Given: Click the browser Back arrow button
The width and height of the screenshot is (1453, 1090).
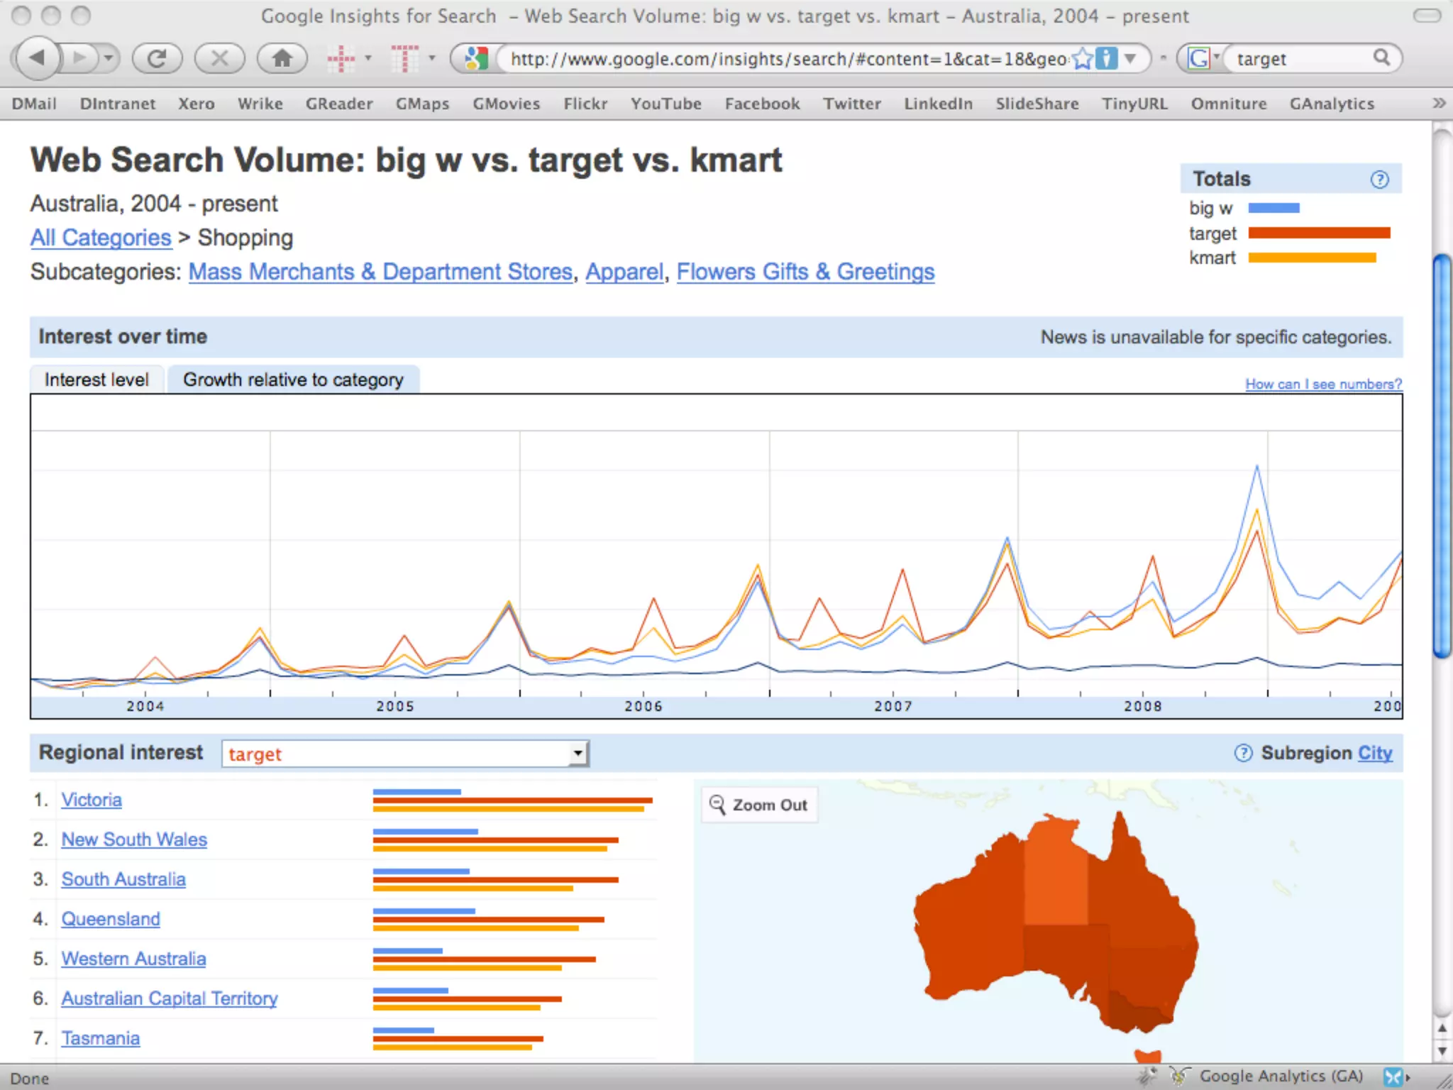Looking at the screenshot, I should coord(37,58).
